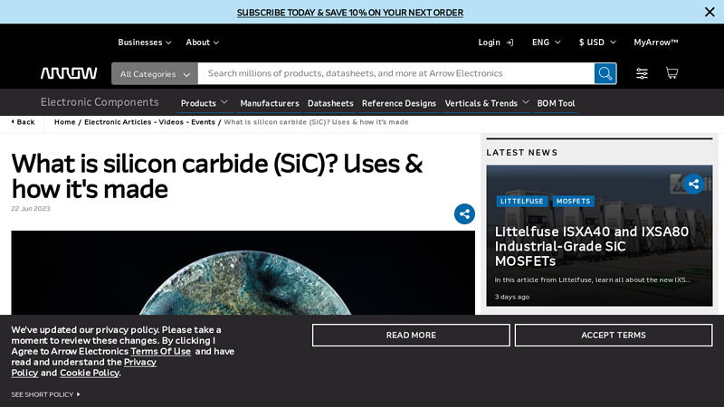
Task: Open the $ USD currency selector
Action: (x=597, y=42)
